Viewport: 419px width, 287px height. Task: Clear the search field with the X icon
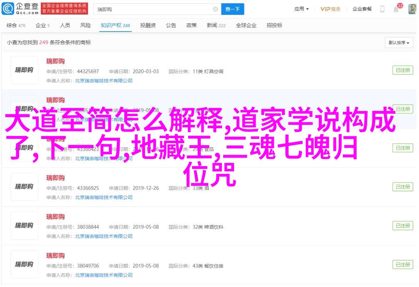click(215, 10)
